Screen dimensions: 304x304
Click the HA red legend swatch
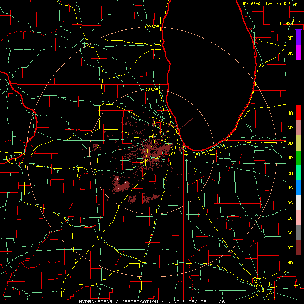(298, 113)
